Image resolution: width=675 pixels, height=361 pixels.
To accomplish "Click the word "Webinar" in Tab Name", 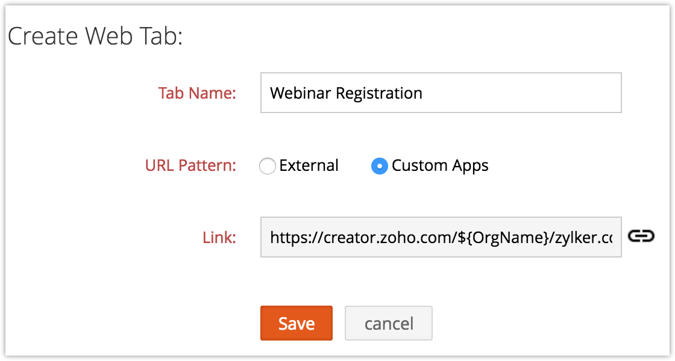I will point(301,93).
